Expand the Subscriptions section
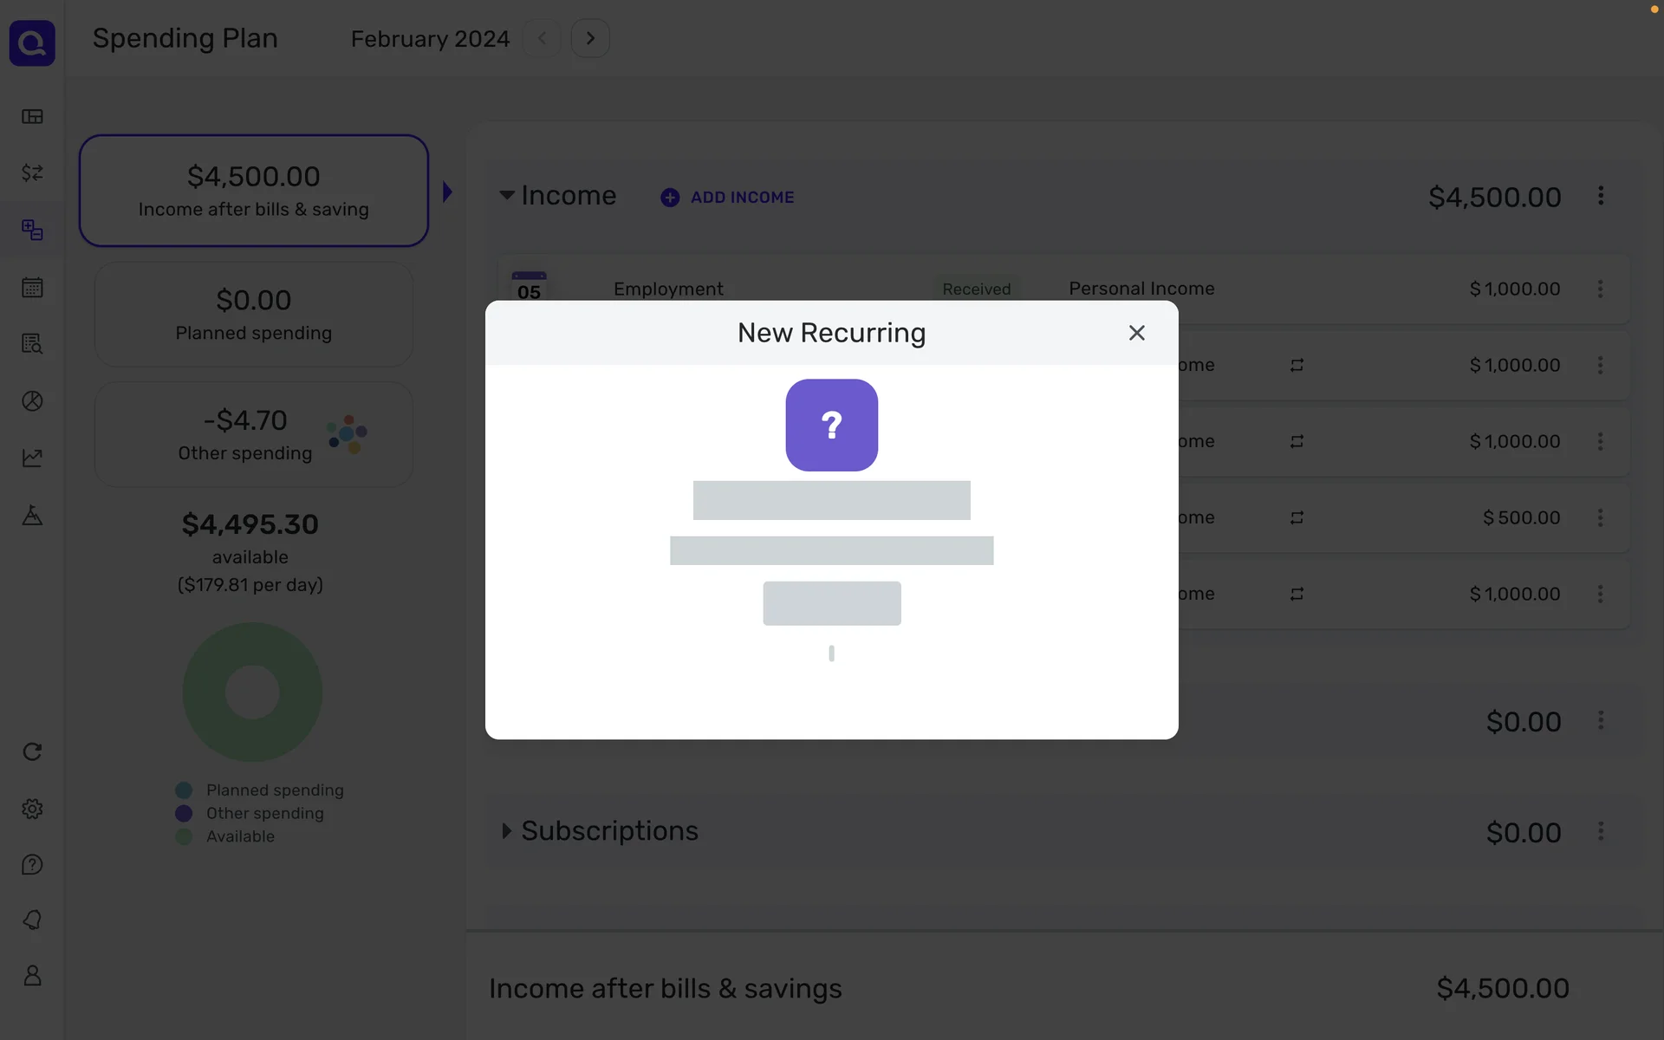 (x=507, y=831)
